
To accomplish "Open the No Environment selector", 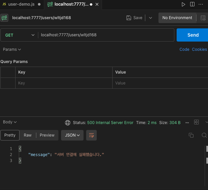I will tap(177, 18).
